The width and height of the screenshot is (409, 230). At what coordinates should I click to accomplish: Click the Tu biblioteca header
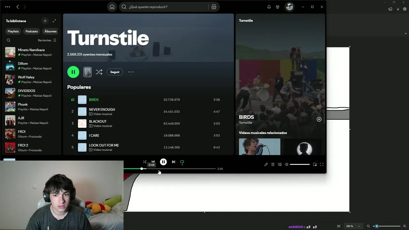[x=16, y=21]
